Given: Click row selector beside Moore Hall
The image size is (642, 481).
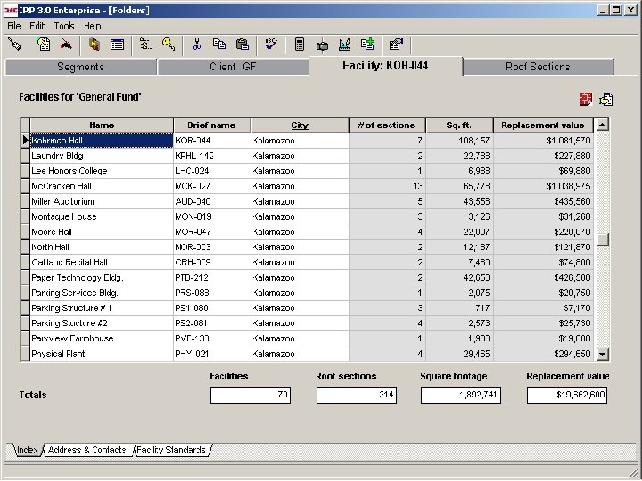Looking at the screenshot, I should (x=25, y=232).
